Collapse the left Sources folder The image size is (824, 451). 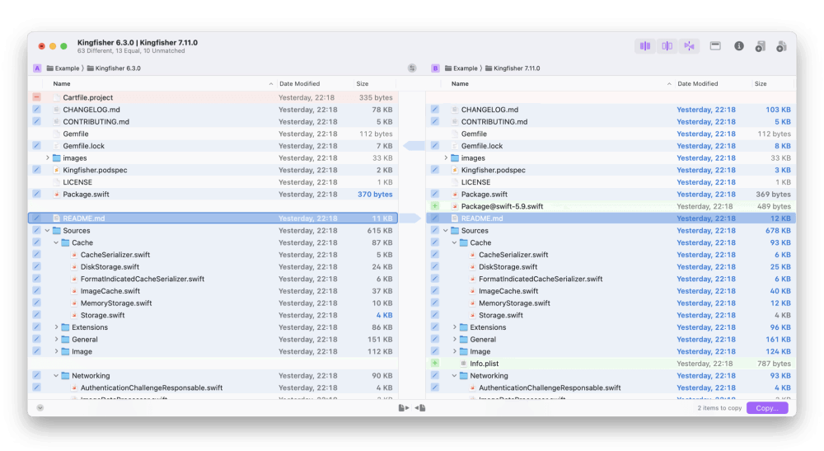47,230
